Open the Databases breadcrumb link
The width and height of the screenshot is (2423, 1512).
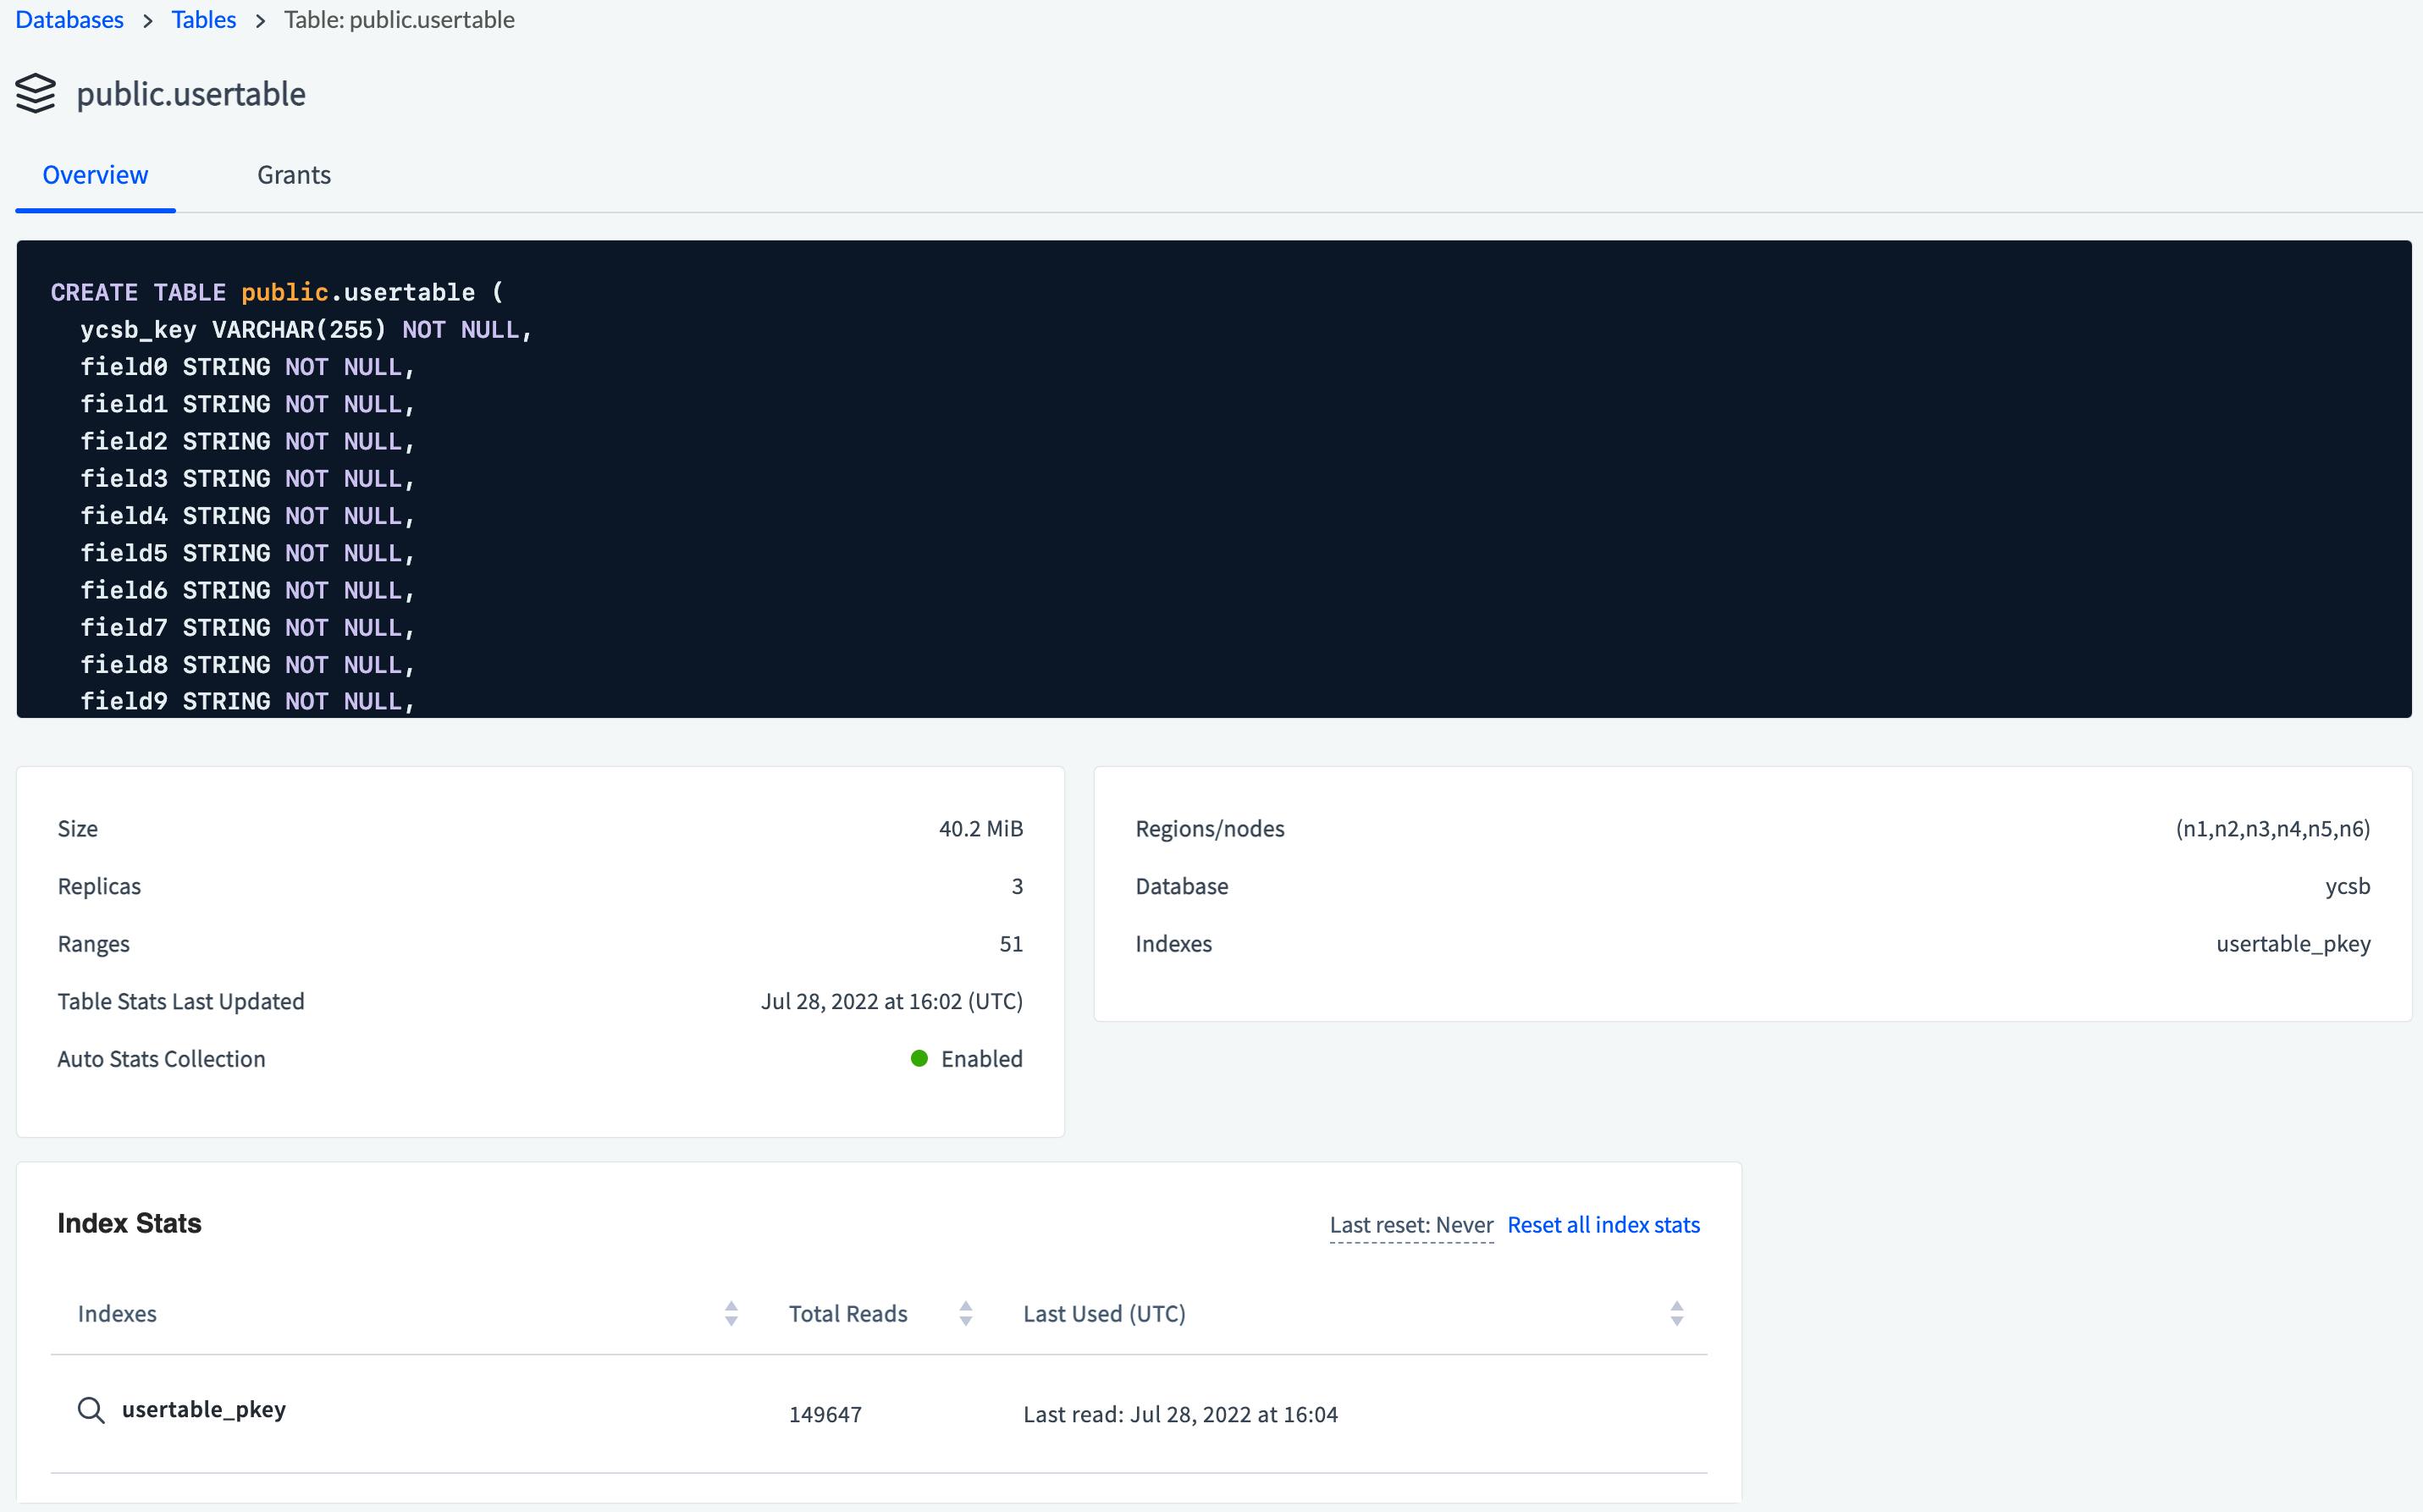coord(69,19)
